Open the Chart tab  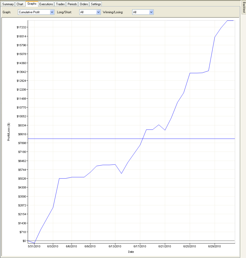point(20,4)
